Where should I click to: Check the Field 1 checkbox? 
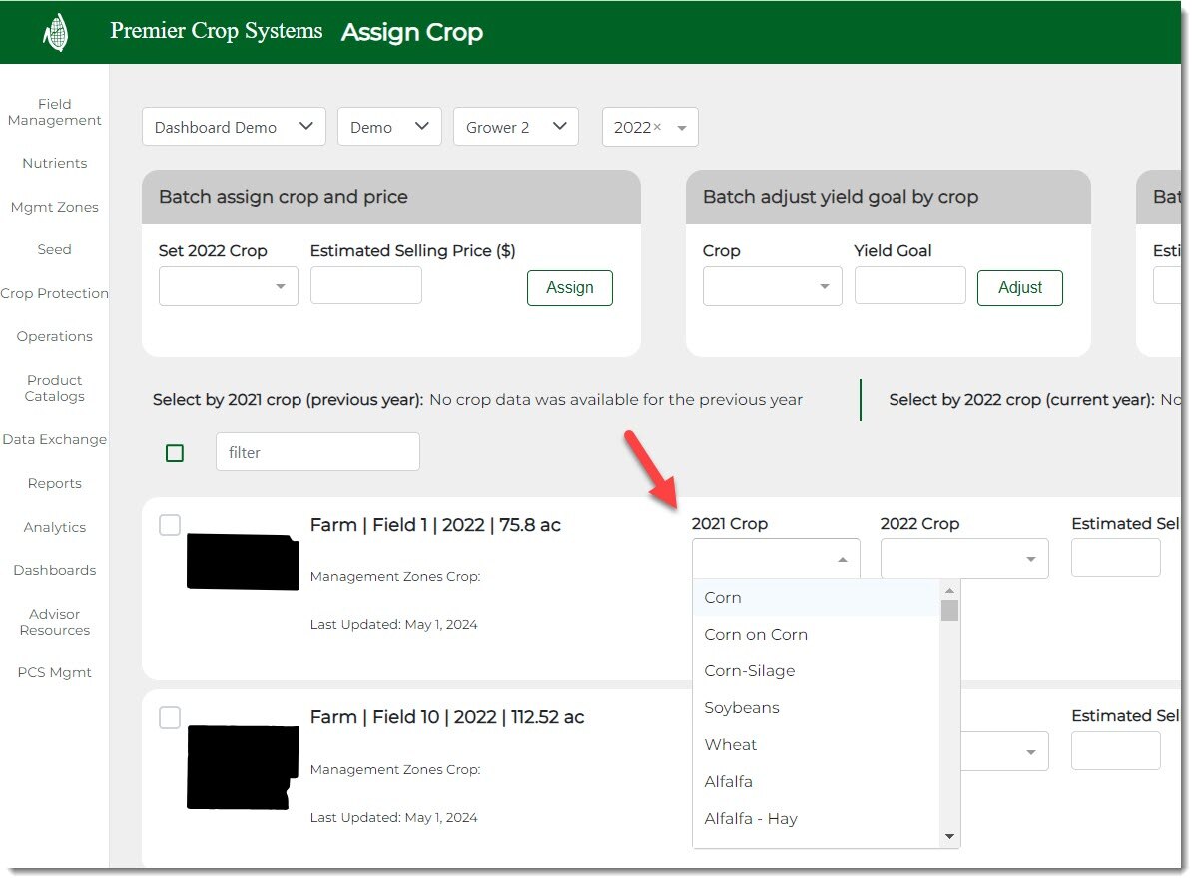pos(170,525)
